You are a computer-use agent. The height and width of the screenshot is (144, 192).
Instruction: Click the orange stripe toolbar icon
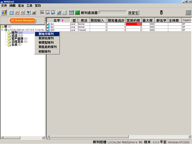[22, 13]
